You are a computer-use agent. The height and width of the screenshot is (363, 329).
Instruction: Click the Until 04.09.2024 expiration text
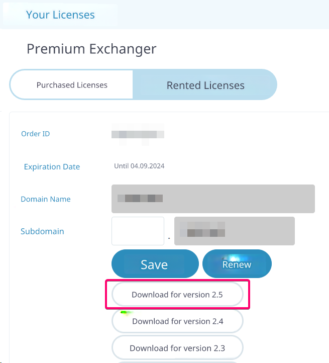[139, 166]
